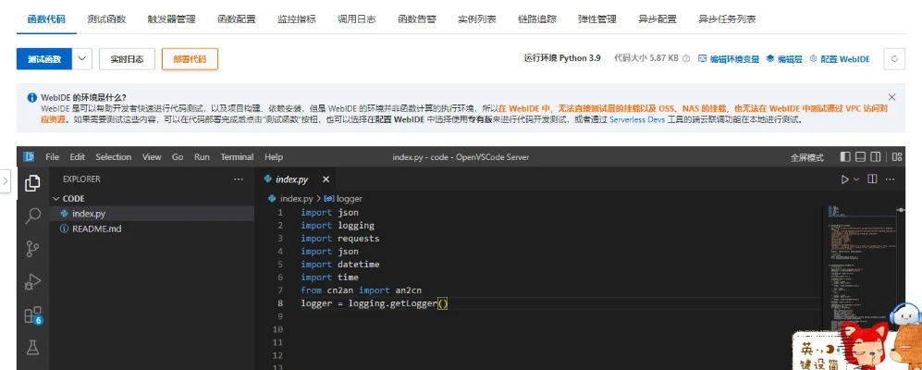
Task: Open the Extensions view with badge 6
Action: [x=33, y=314]
